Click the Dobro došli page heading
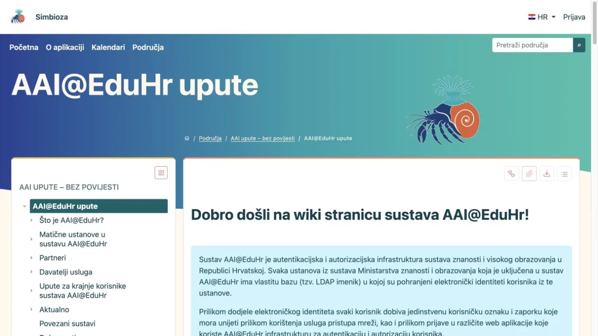The image size is (598, 336). tap(360, 215)
